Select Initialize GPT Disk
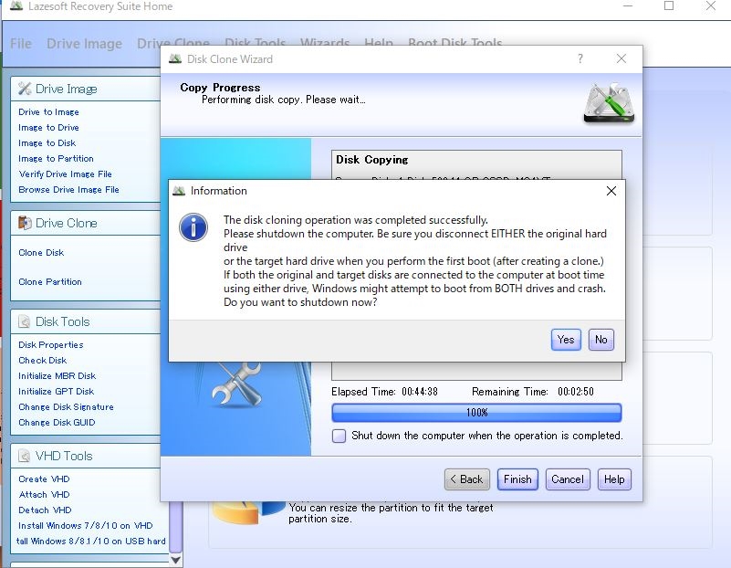 pos(56,391)
